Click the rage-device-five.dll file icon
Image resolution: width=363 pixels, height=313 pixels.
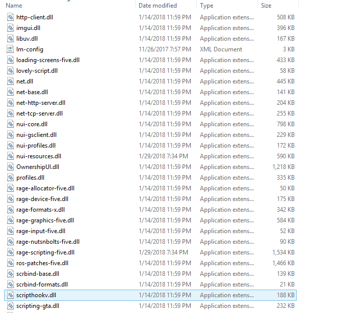point(10,199)
